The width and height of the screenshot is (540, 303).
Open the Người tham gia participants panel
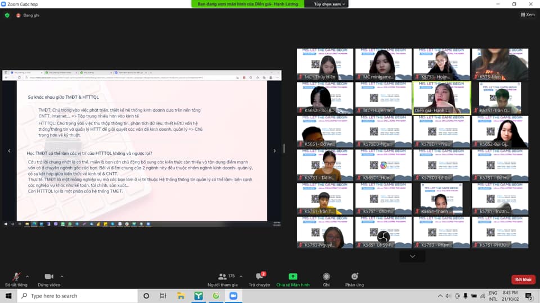(x=223, y=279)
